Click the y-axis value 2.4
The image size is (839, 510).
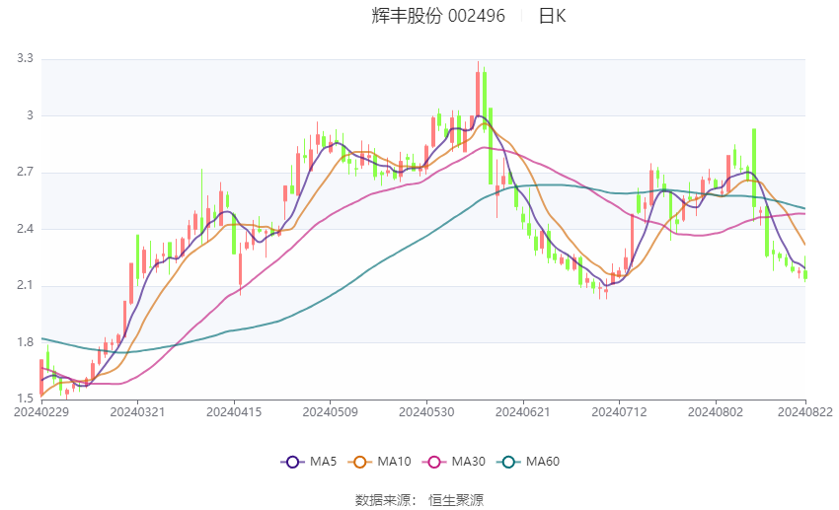point(25,229)
